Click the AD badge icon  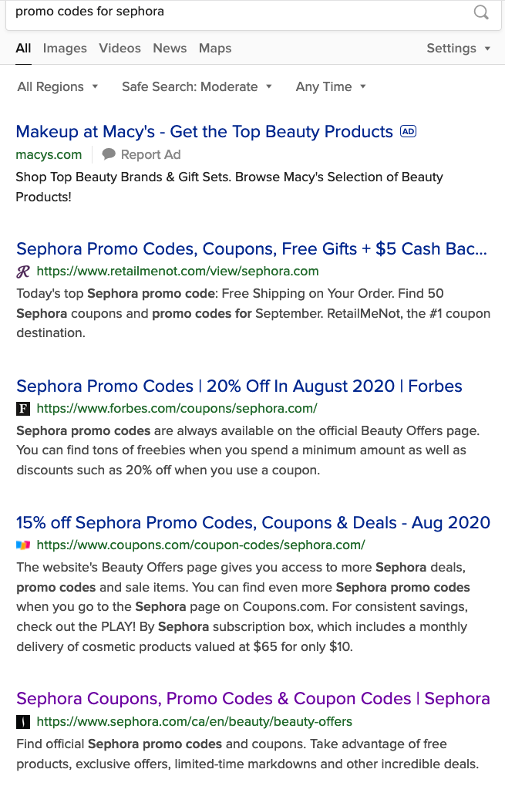point(409,132)
